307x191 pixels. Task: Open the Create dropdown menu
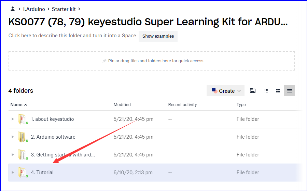(x=225, y=91)
